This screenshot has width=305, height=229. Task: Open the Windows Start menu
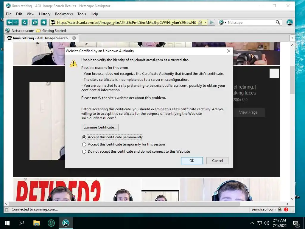point(7,223)
